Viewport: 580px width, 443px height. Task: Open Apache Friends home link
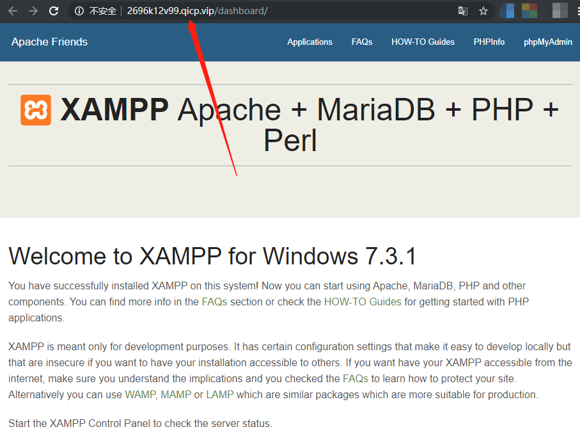click(x=50, y=42)
